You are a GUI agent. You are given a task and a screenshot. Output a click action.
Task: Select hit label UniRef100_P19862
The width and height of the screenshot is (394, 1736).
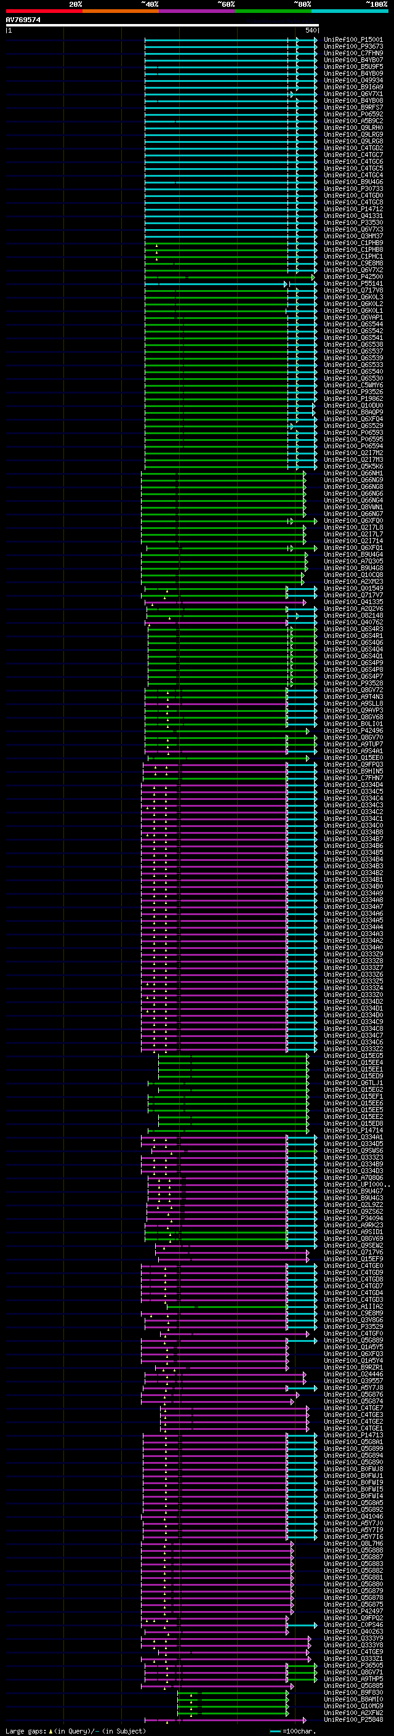tap(353, 398)
